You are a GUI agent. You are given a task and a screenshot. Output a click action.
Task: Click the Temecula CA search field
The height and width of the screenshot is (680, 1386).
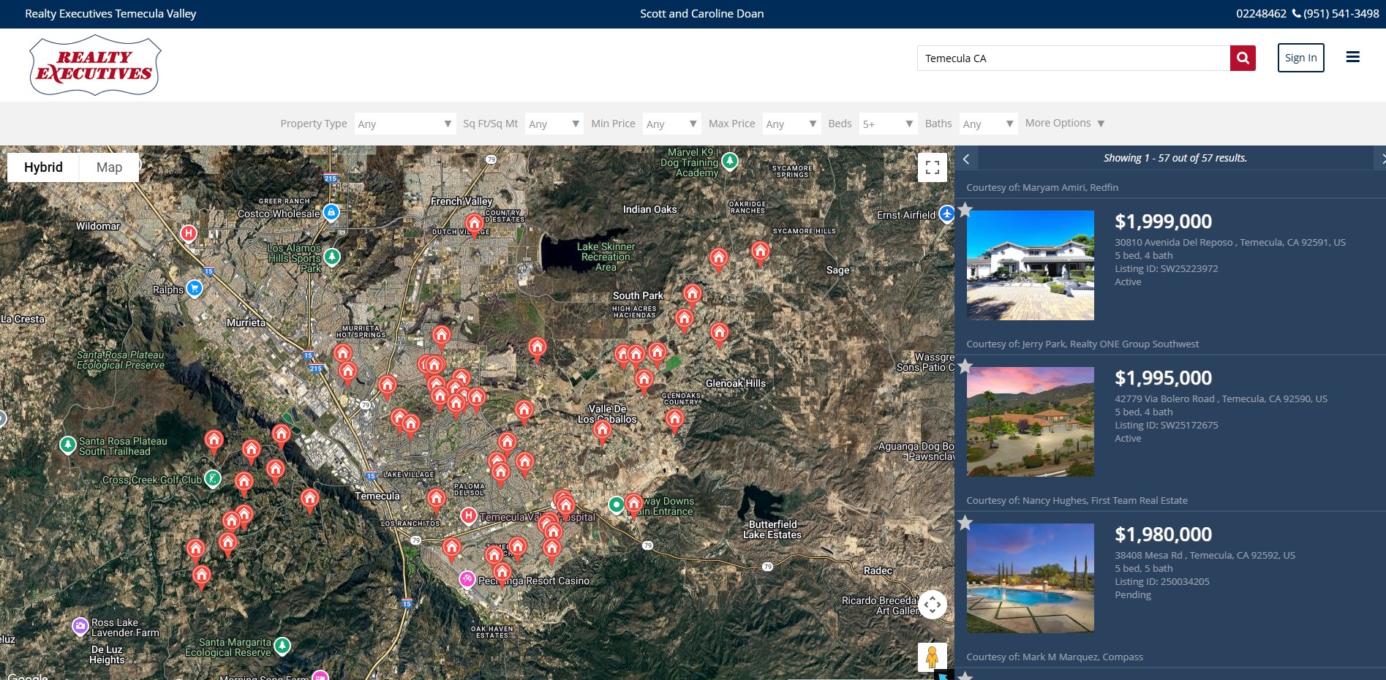coord(1073,58)
